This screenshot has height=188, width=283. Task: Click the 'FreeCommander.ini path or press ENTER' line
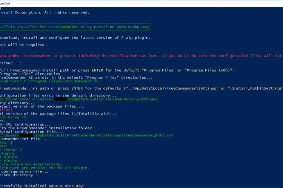coord(141,88)
